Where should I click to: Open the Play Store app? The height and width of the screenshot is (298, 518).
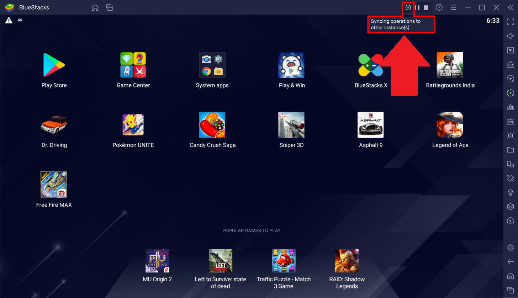[54, 65]
